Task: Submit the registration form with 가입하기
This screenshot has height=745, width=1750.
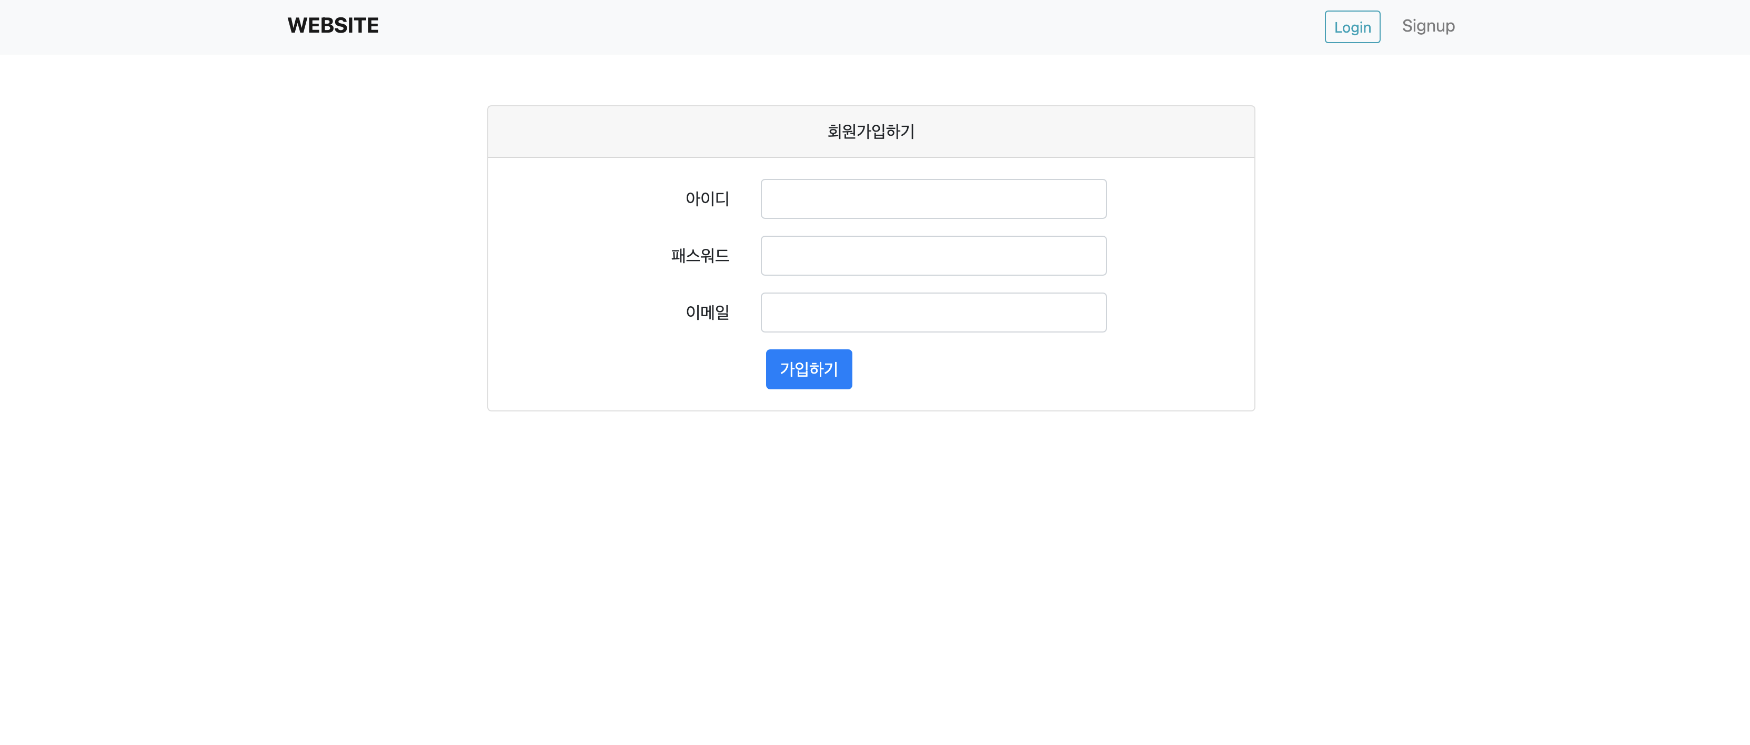Action: (x=808, y=369)
